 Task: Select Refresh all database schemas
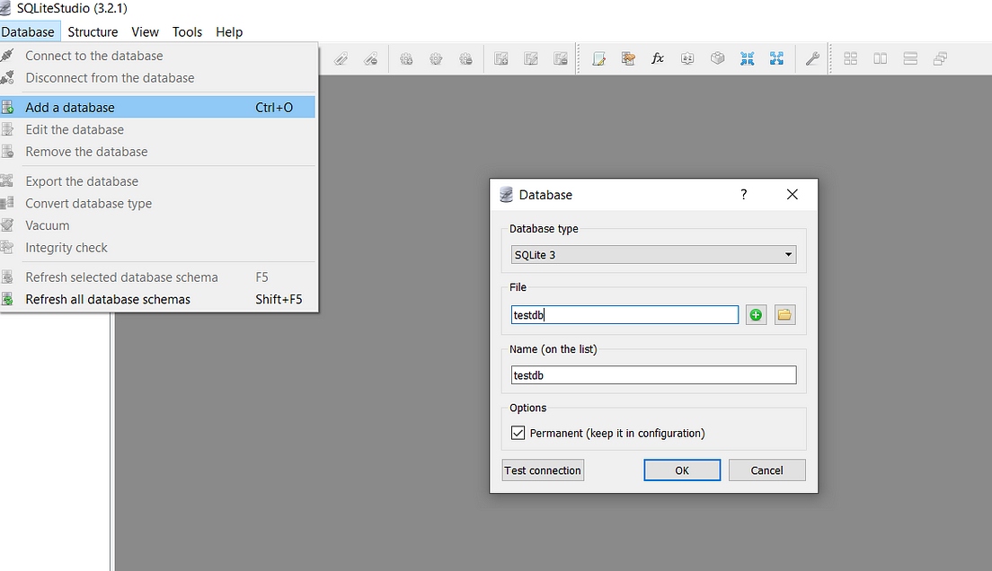157,300
